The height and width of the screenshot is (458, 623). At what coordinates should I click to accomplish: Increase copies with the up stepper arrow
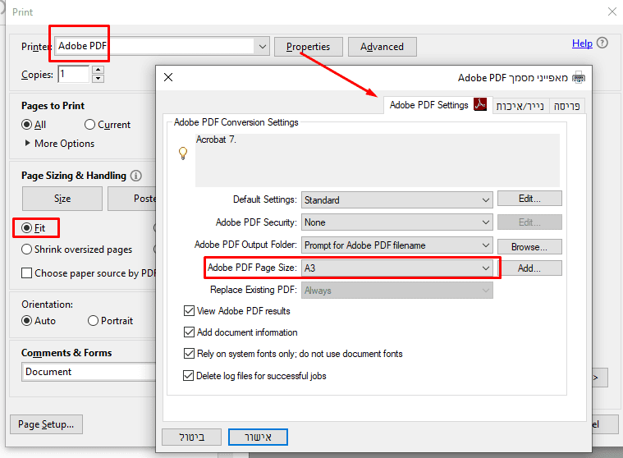(x=98, y=70)
